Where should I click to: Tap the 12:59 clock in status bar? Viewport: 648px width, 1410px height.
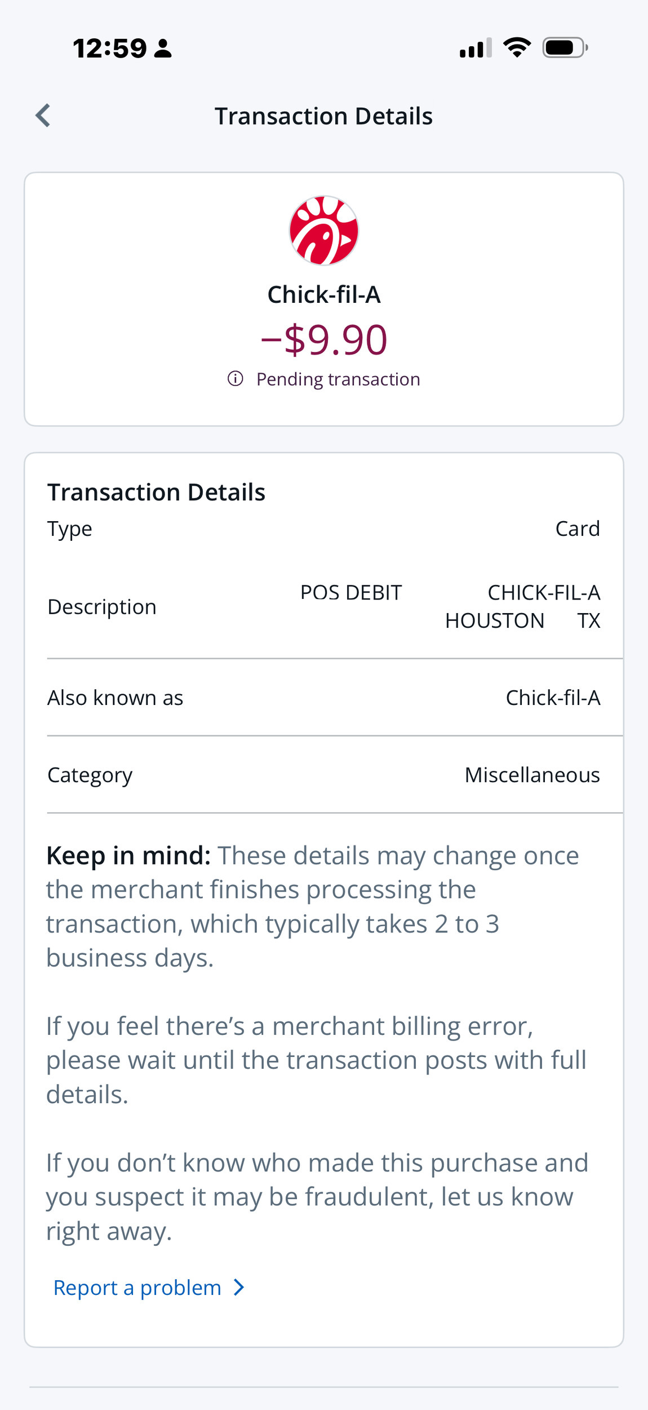[x=110, y=48]
